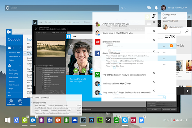This screenshot has width=192, height=128.
Task: Click Write new email in Outlook popup
Action: click(42, 98)
